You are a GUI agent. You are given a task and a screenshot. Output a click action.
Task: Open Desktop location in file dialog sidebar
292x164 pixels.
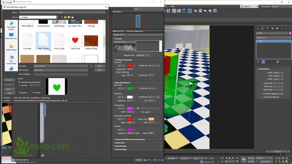click(11, 36)
